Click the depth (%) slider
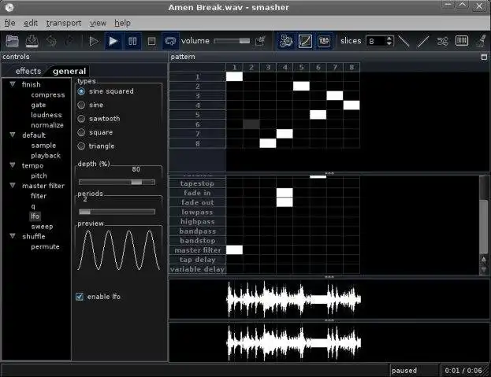 click(117, 183)
